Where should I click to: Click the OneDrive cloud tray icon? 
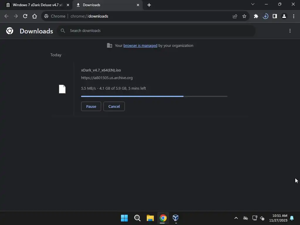coord(246,218)
